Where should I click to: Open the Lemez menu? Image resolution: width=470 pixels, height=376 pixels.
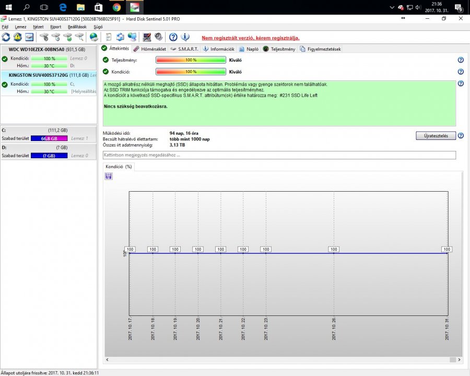pyautogui.click(x=21, y=27)
